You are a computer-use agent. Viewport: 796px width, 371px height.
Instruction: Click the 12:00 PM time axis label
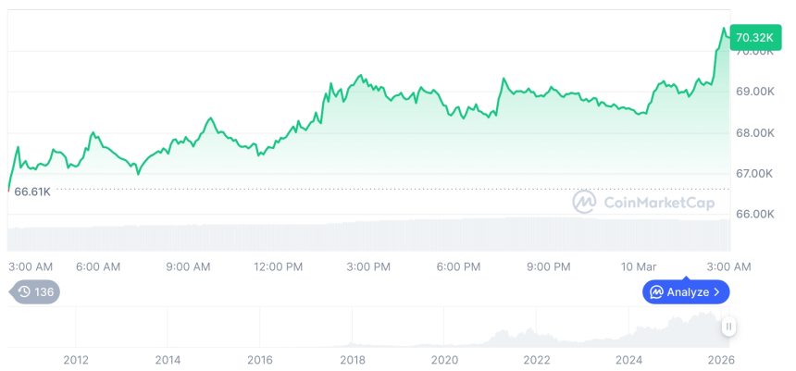click(x=279, y=266)
